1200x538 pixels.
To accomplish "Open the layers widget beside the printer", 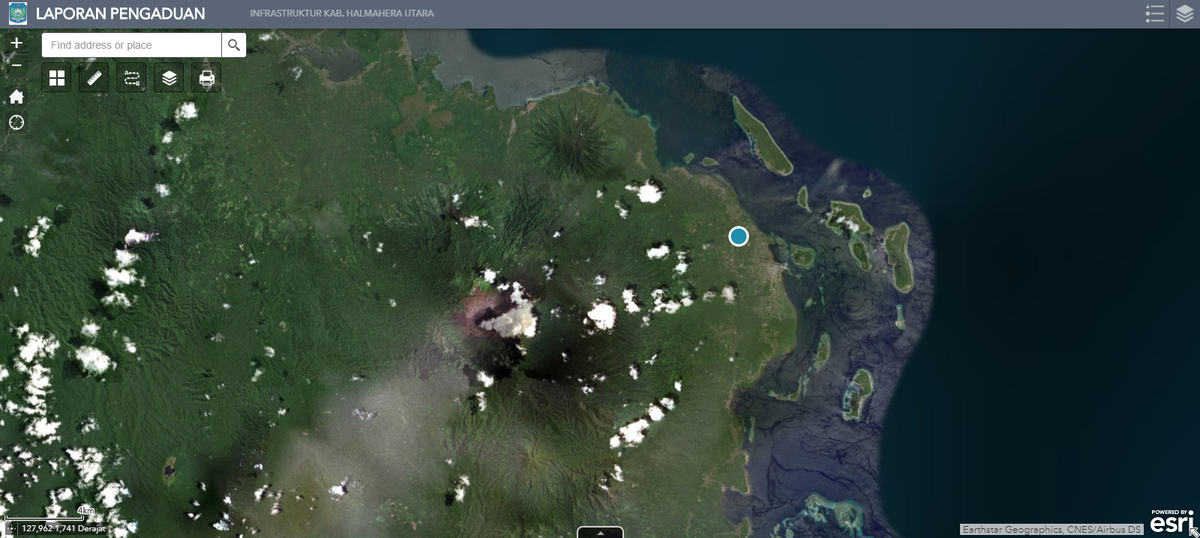I will click(169, 78).
